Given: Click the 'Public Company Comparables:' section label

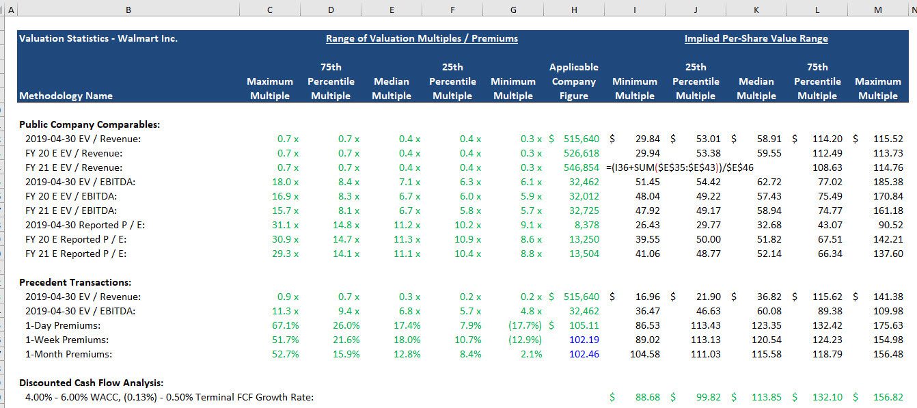Looking at the screenshot, I should pyautogui.click(x=90, y=124).
